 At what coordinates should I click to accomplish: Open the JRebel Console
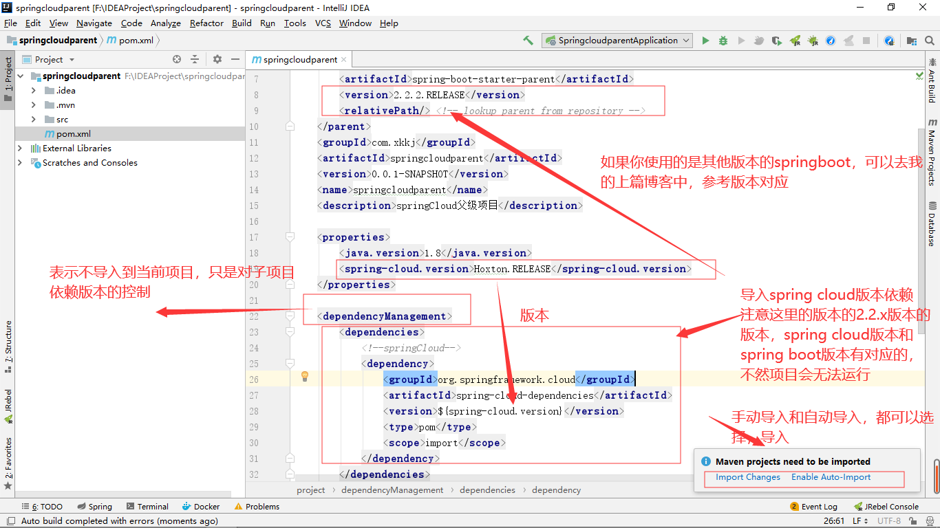click(886, 507)
